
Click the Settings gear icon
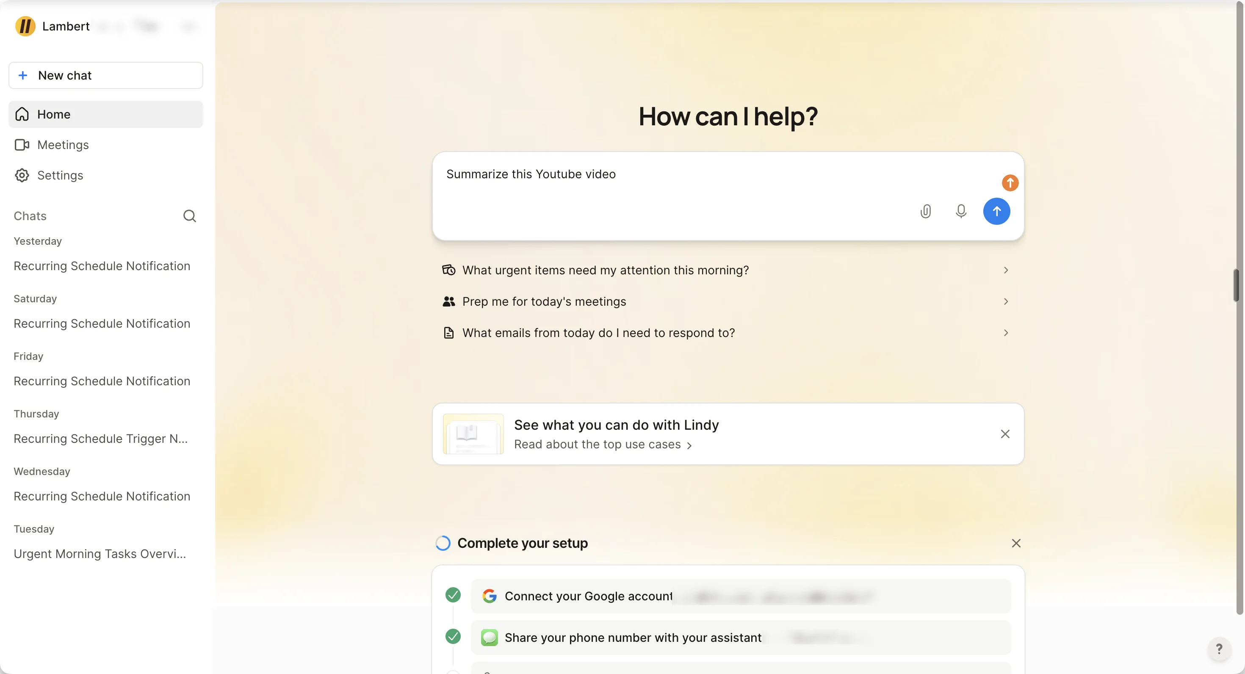pos(22,175)
